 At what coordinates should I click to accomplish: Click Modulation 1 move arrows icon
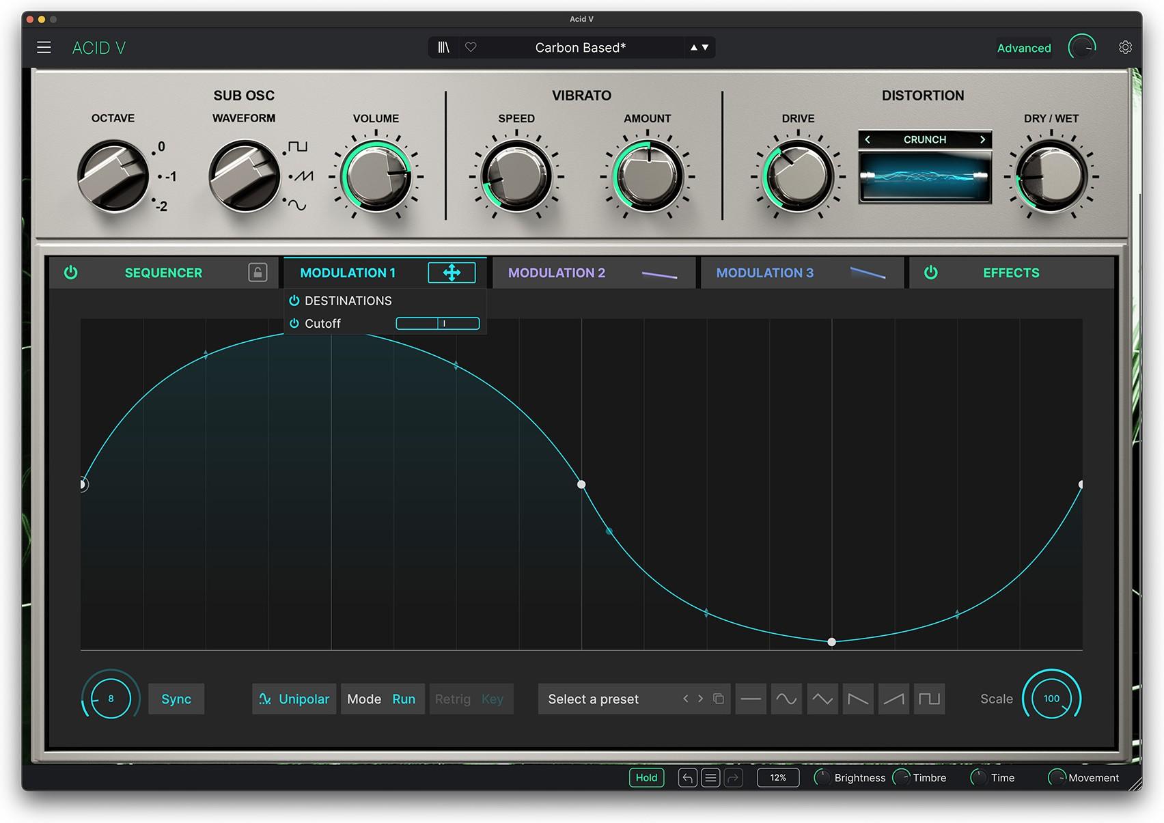(452, 273)
